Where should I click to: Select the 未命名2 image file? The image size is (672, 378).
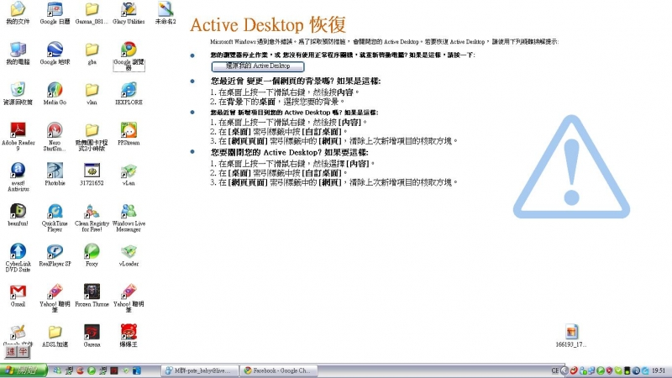165,13
